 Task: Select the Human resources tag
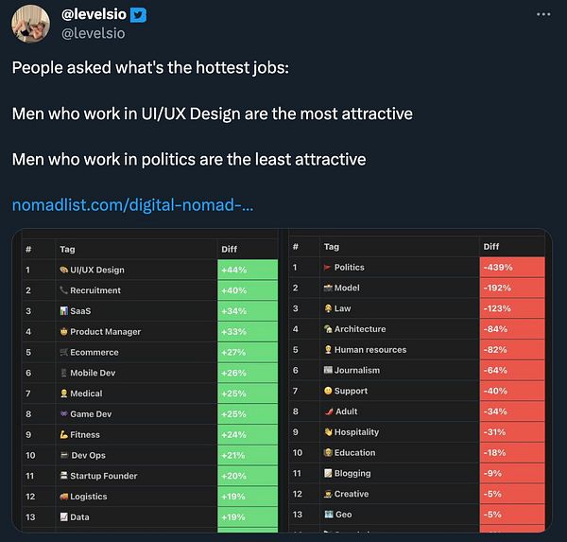point(369,350)
